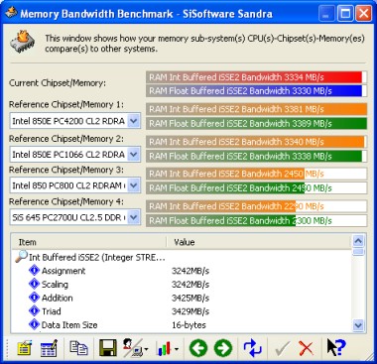
Task: Maximize the Memory Bandwidth Benchmark window
Action: point(345,14)
